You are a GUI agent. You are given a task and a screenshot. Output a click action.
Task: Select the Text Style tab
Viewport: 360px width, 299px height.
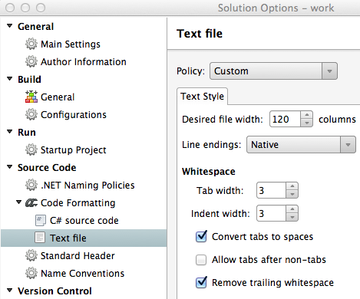202,97
